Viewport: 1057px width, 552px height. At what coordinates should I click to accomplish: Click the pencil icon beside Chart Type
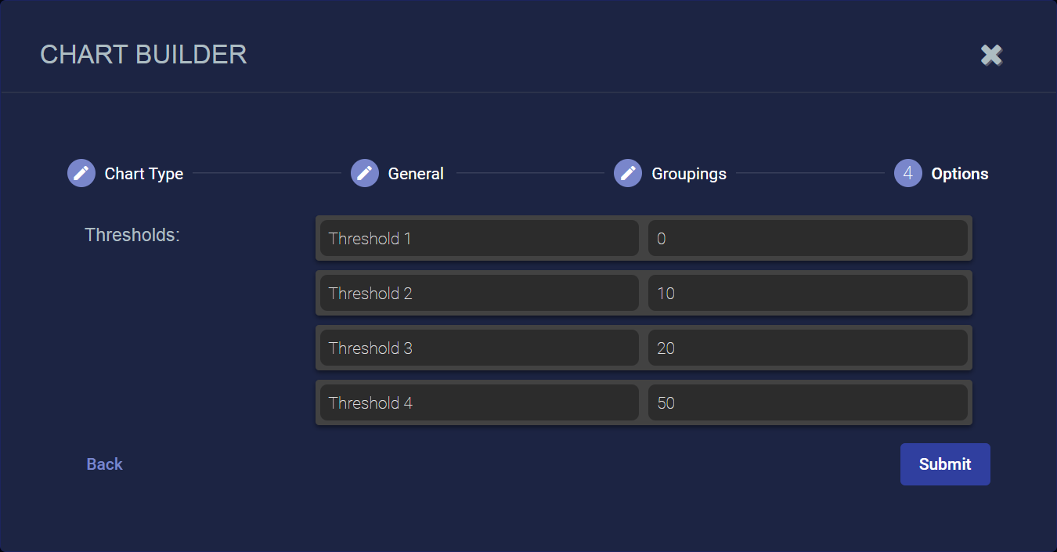81,173
